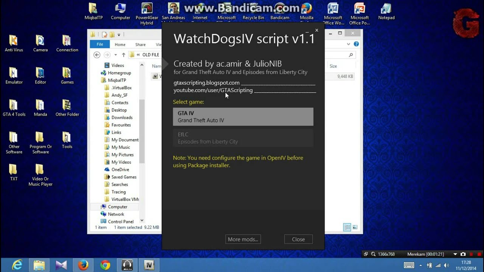This screenshot has width=484, height=272.
Task: Select Control Panel in navigation pane
Action: click(121, 222)
